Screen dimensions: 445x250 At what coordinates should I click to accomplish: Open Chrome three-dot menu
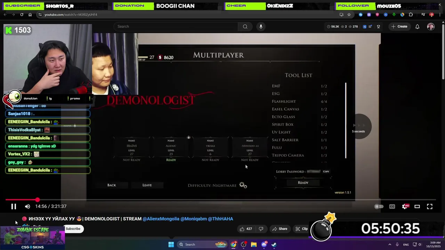(440, 15)
